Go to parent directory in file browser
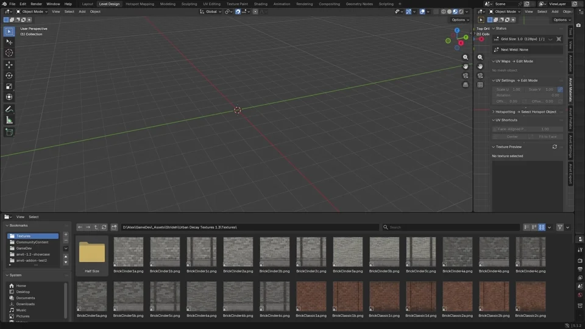Screen dimensions: 585x329 tap(96, 227)
